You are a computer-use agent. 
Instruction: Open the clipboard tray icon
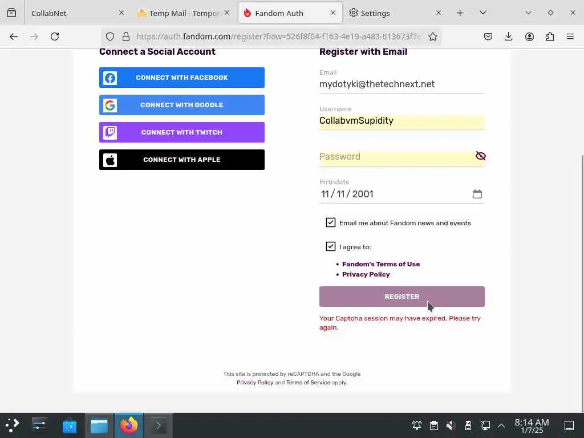[434, 425]
